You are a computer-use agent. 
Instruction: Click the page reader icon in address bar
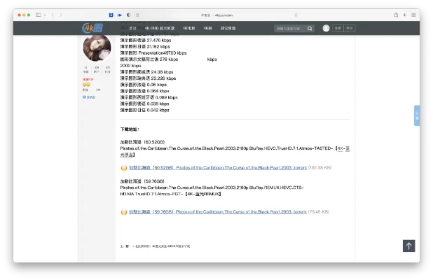[x=137, y=15]
